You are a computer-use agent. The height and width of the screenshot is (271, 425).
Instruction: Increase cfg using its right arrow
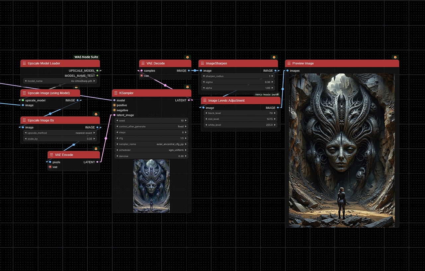(186, 138)
